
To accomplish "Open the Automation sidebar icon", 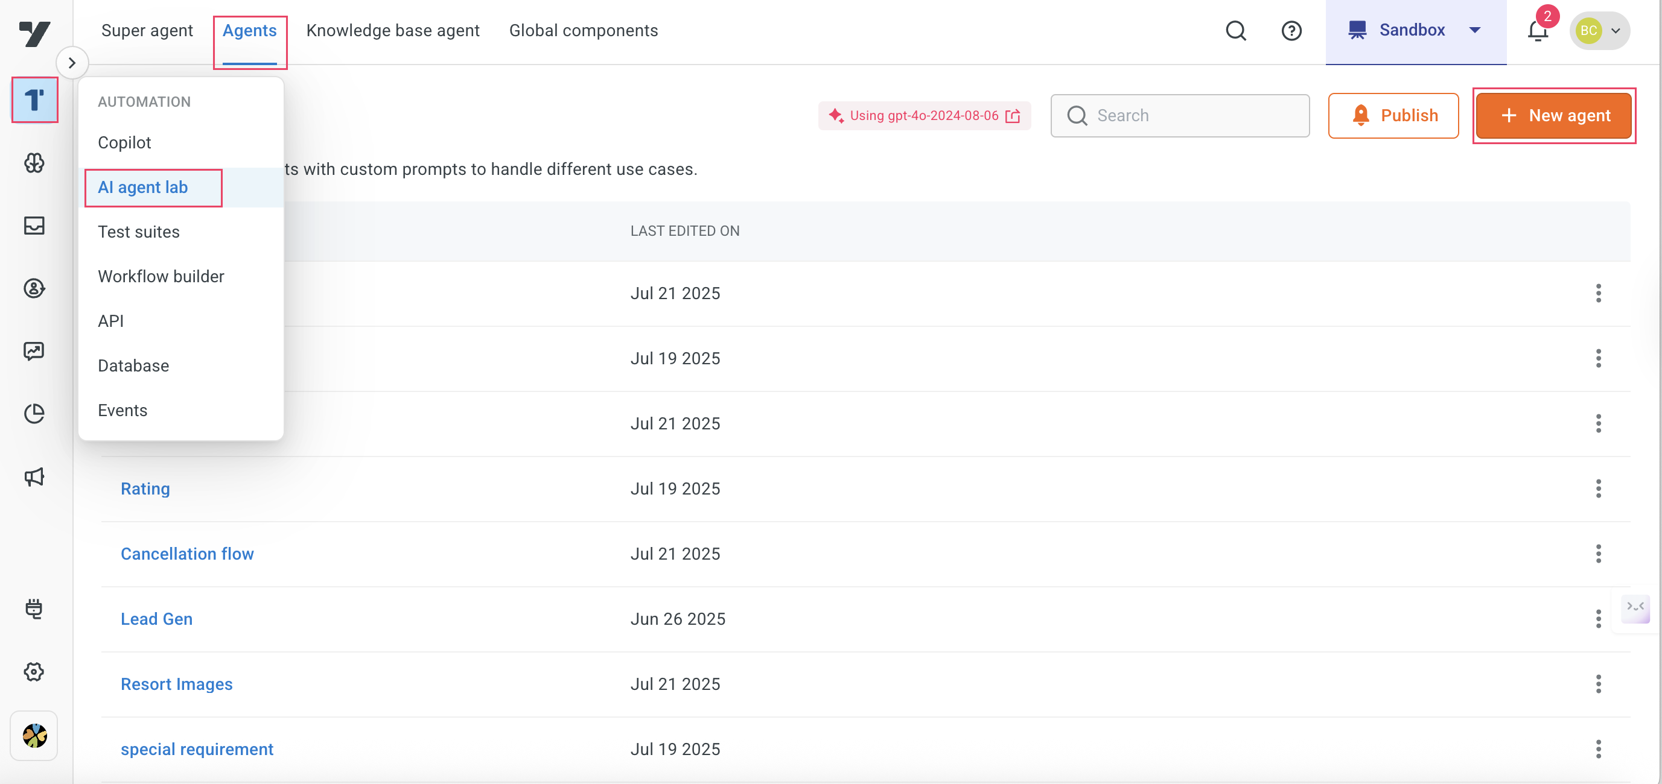I will (x=34, y=100).
